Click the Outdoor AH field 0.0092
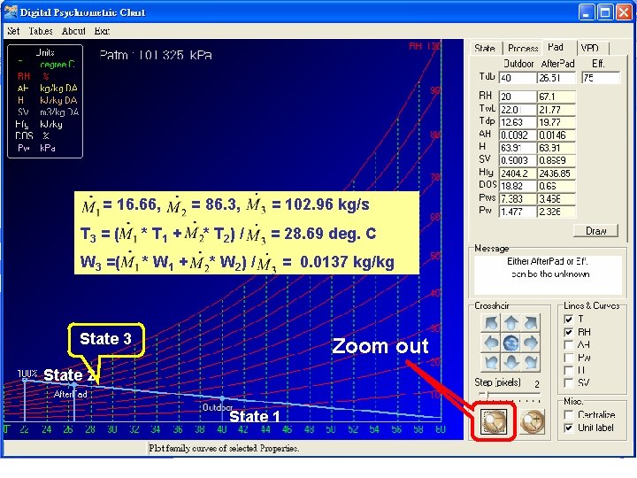The width and height of the screenshot is (637, 478). pos(518,135)
